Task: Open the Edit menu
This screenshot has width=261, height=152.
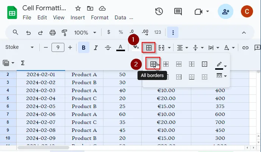Action: (42, 17)
